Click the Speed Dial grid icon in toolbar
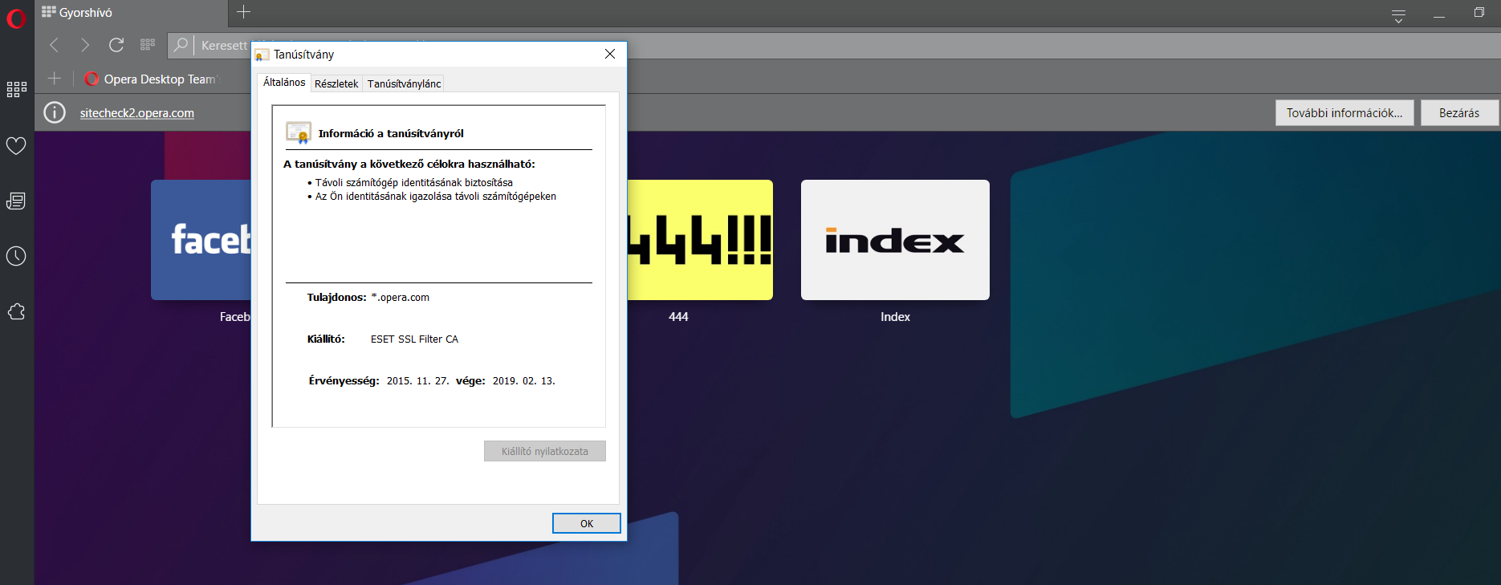Image resolution: width=1501 pixels, height=585 pixels. pyautogui.click(x=148, y=45)
